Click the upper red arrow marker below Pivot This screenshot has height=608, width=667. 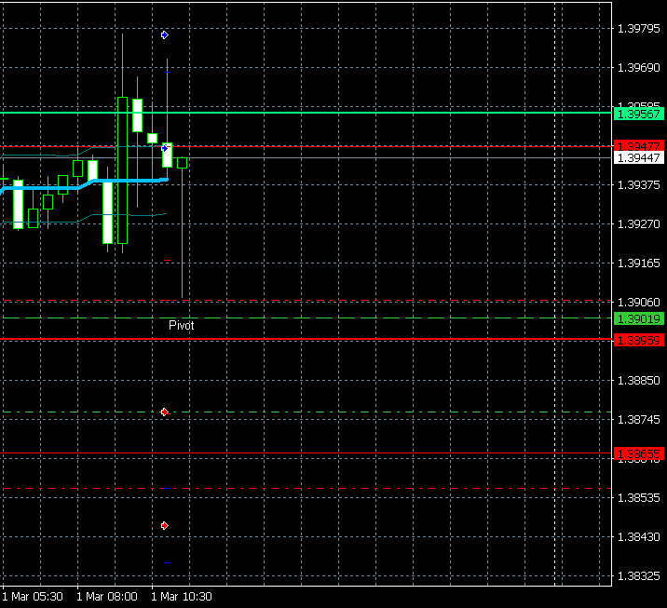165,412
